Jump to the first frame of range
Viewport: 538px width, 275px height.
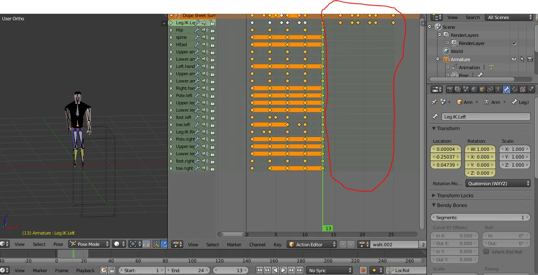click(x=259, y=271)
